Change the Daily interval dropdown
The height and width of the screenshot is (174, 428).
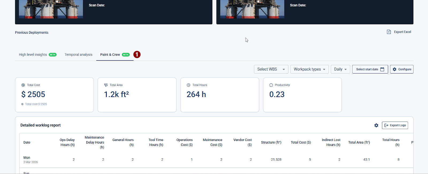pos(340,69)
